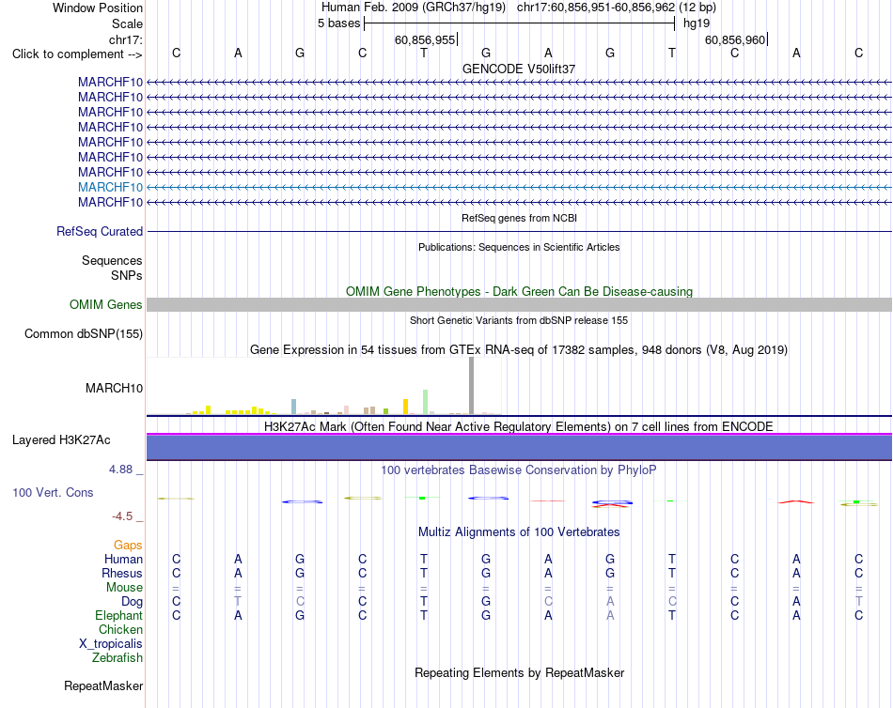Open the RefSeq Curated track label
Image resolution: width=893 pixels, height=708 pixels.
click(x=99, y=232)
